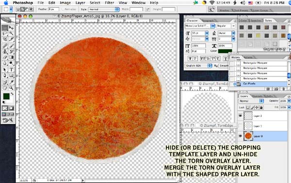Select the Rectangular Marquee tool
The width and height of the screenshot is (291, 183).
[5, 28]
